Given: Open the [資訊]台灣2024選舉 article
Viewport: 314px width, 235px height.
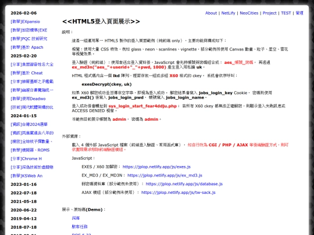Looking at the screenshot, I should click(29, 124).
